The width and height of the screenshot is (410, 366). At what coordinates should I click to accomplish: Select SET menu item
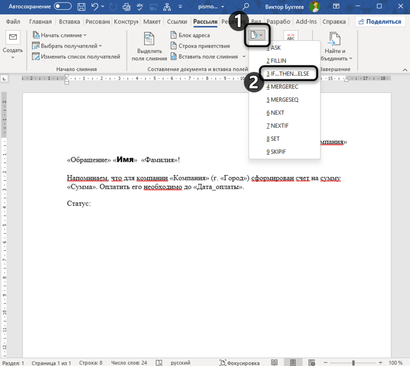click(284, 139)
